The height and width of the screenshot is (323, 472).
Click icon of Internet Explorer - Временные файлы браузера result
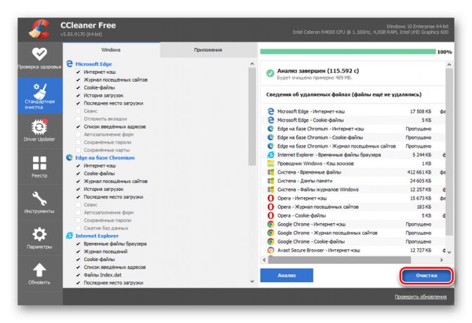[x=271, y=155]
